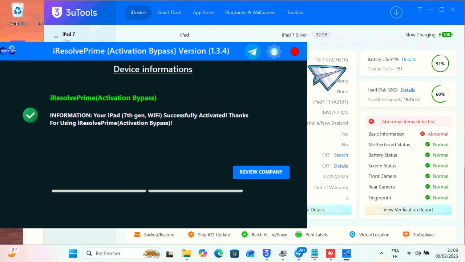Click the 60% hard disk usage ring
465x262 pixels.
pyautogui.click(x=440, y=94)
